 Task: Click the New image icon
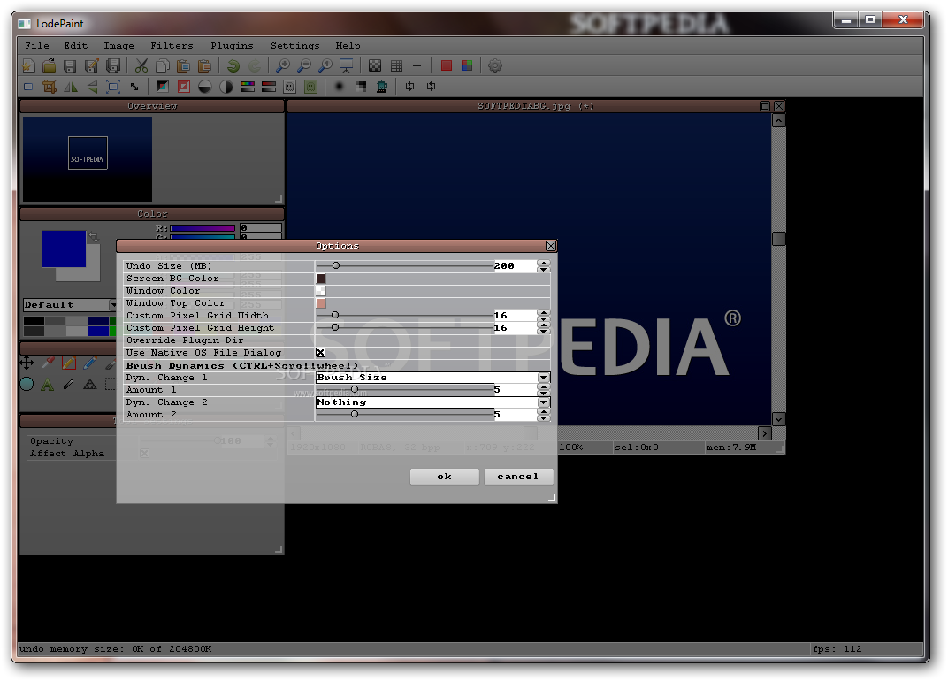point(28,66)
